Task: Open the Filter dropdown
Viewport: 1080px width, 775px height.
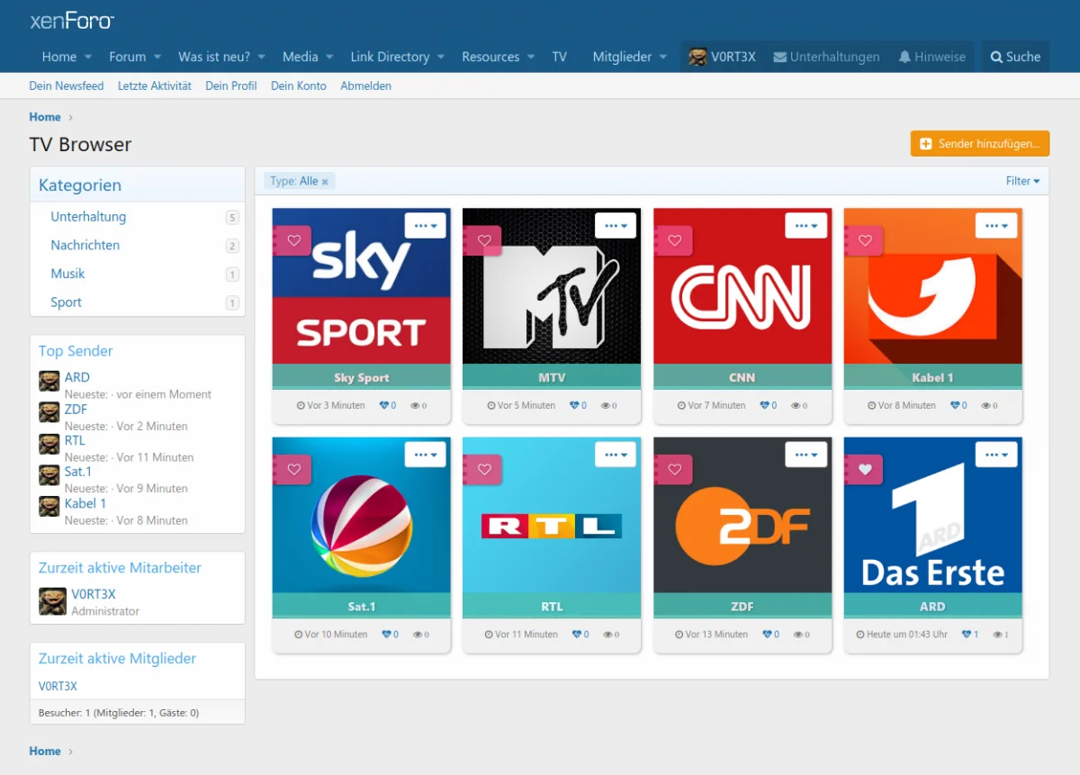Action: point(1022,181)
